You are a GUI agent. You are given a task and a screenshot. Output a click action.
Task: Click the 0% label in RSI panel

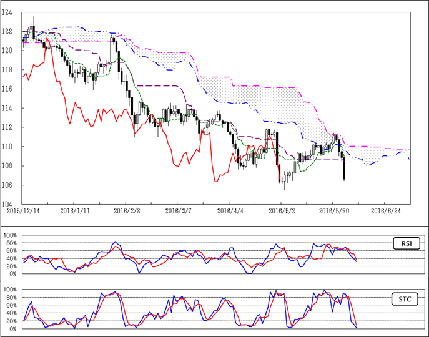coord(13,274)
